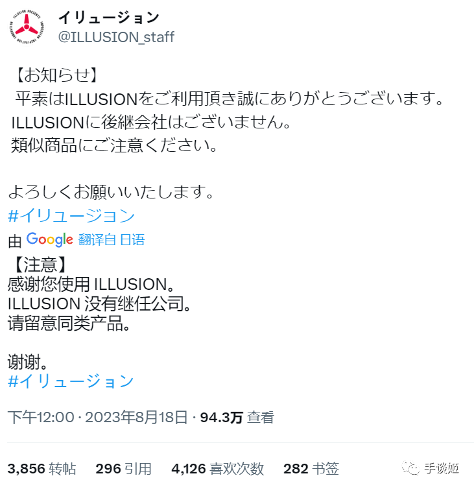This screenshot has width=474, height=489.
Task: Click the 手谈姬 watermark text
Action: point(442,468)
